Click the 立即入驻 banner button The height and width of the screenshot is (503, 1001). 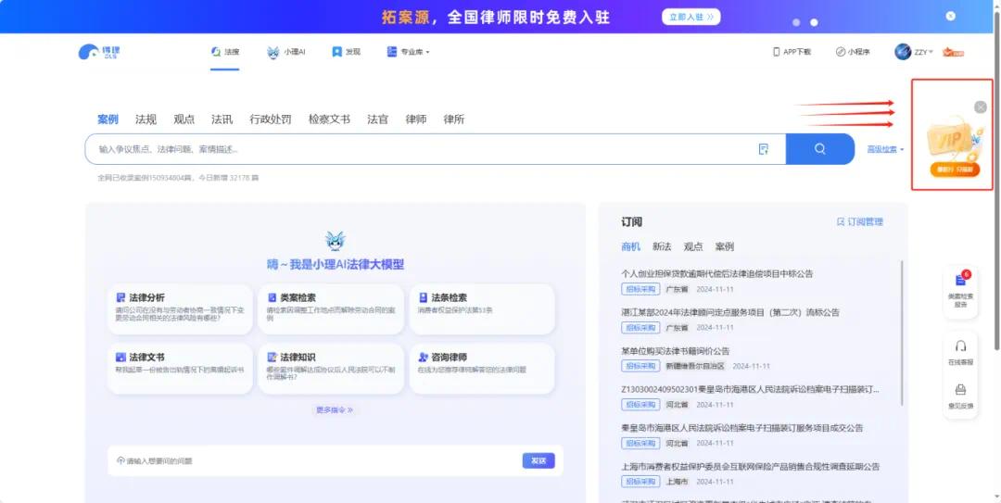691,17
